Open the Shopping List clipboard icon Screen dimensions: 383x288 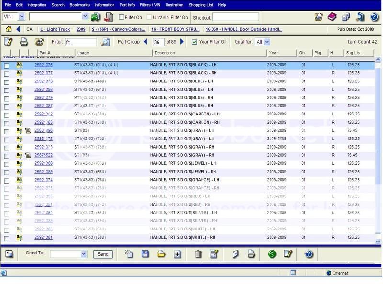click(x=318, y=16)
